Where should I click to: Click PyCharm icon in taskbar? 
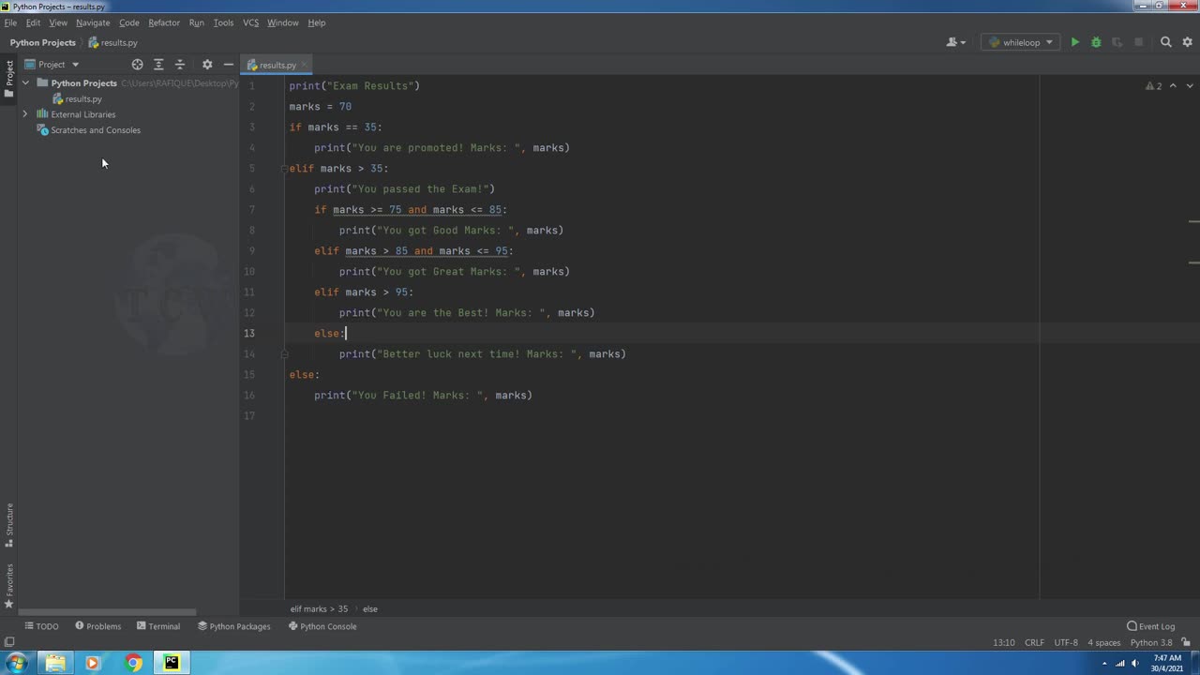tap(172, 663)
